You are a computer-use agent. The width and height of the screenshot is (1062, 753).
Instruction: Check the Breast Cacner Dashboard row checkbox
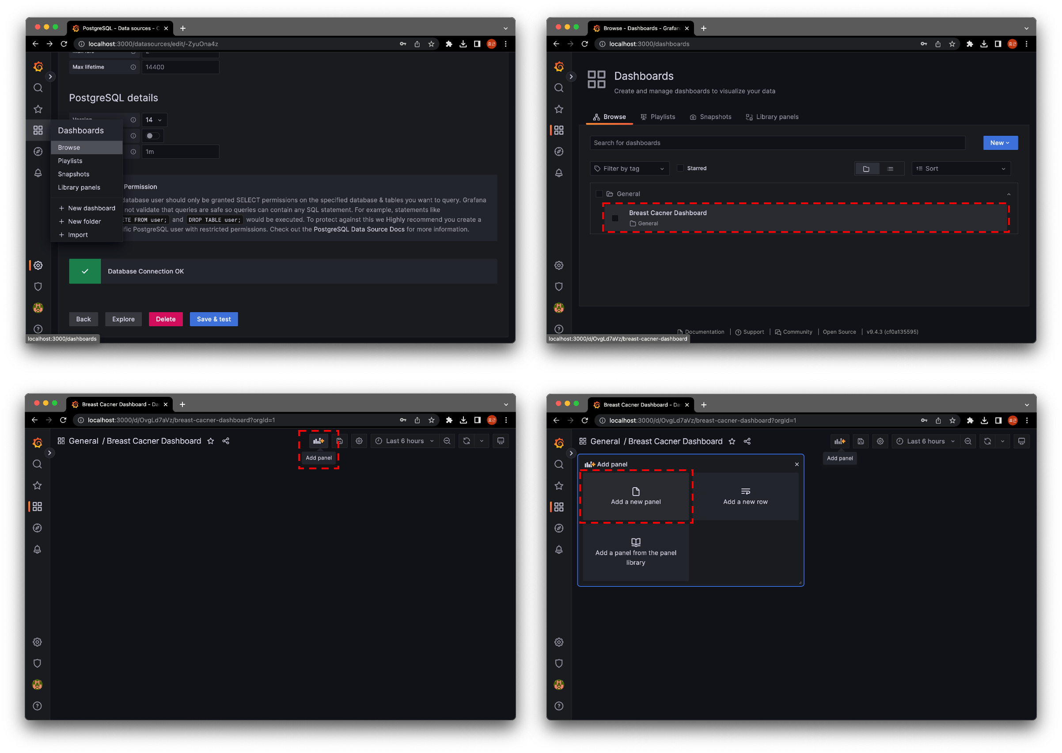(x=616, y=218)
